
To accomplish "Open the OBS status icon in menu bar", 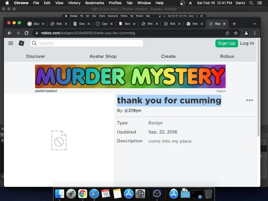I will click(182, 3).
